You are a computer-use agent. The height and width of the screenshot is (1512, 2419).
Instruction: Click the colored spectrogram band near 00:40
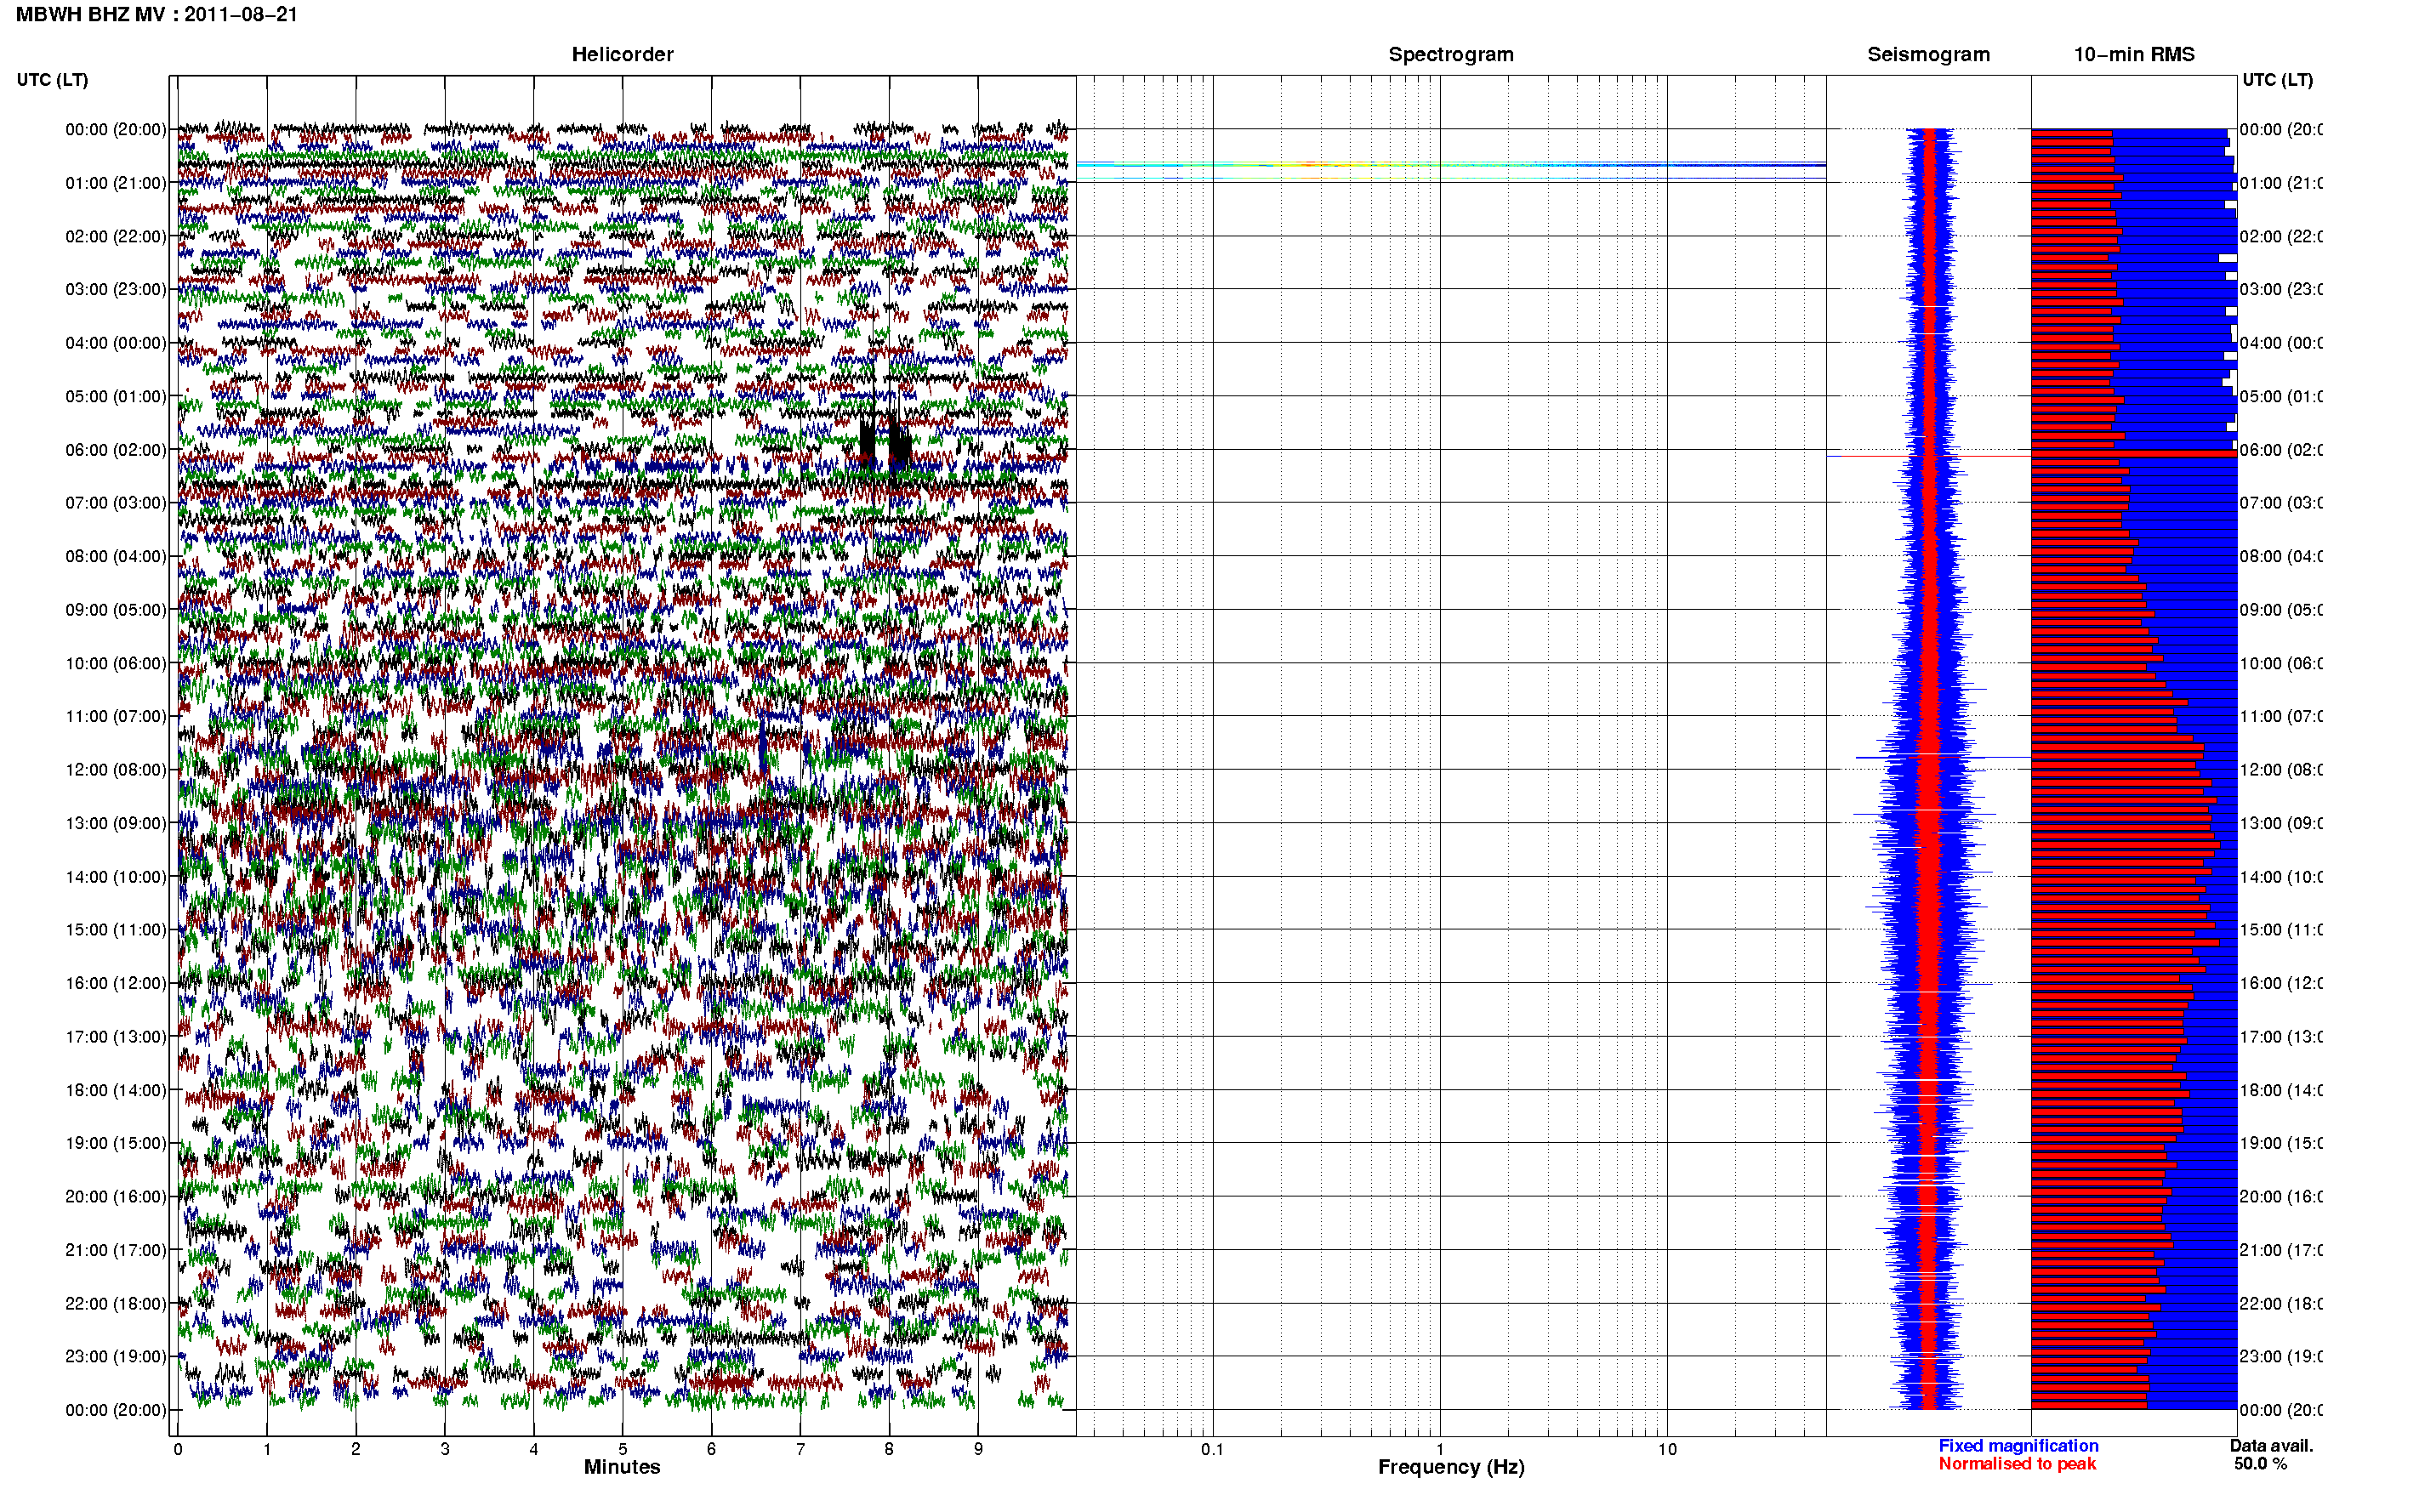1451,164
